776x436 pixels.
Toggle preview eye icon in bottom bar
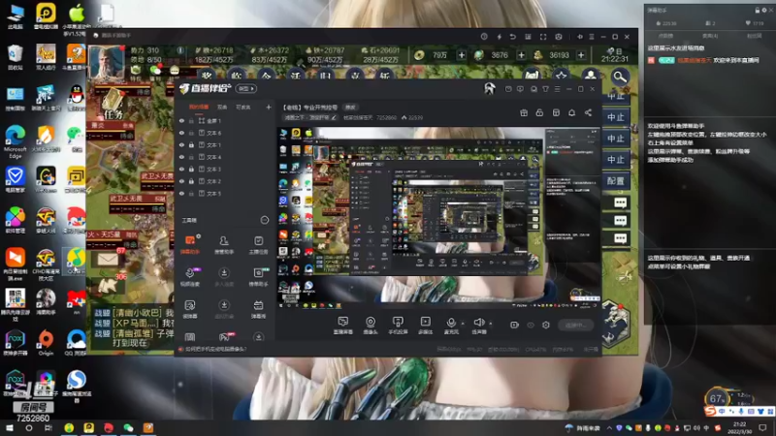pyautogui.click(x=531, y=325)
